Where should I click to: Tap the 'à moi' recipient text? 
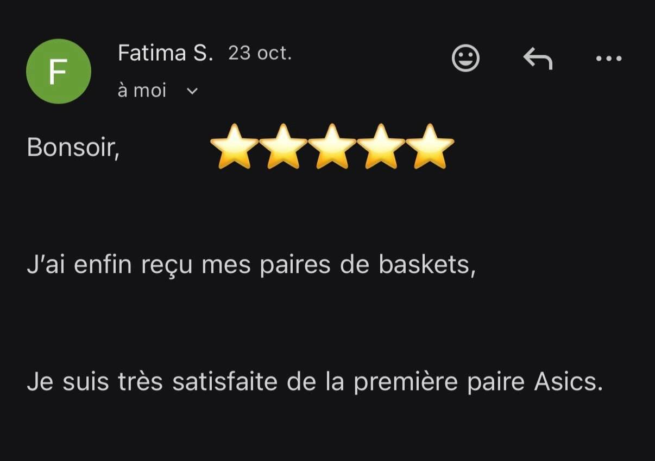(142, 91)
